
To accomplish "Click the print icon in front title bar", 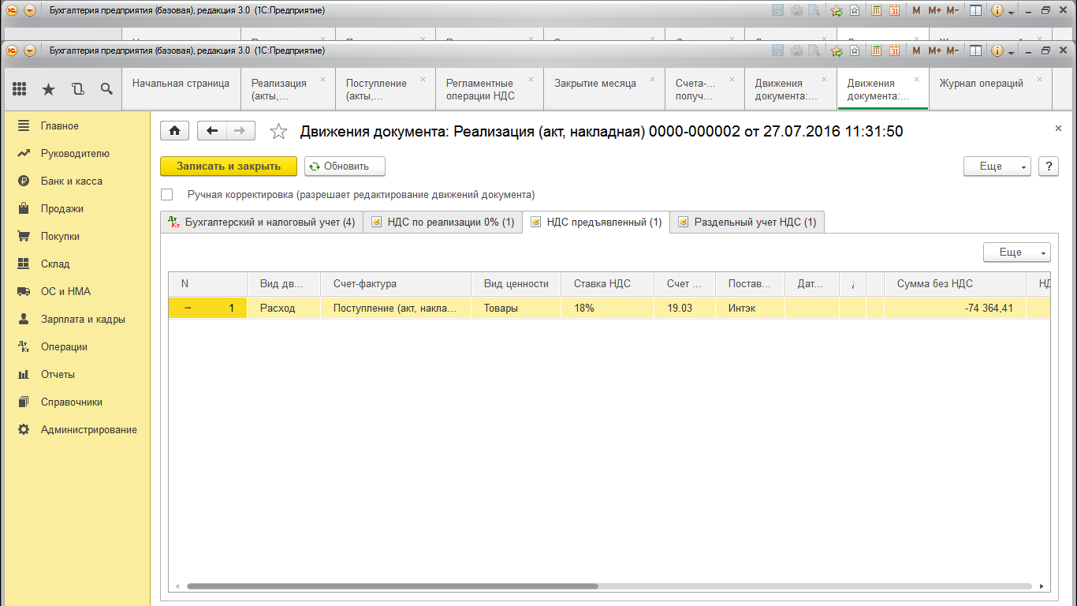I will coord(796,50).
